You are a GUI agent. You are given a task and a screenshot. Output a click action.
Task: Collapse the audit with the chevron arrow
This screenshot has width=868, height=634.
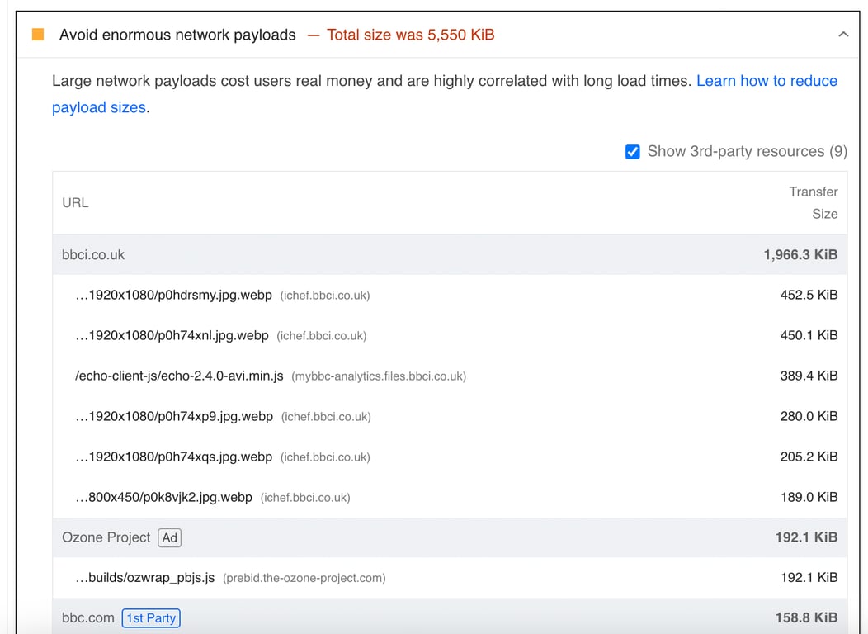[842, 35]
